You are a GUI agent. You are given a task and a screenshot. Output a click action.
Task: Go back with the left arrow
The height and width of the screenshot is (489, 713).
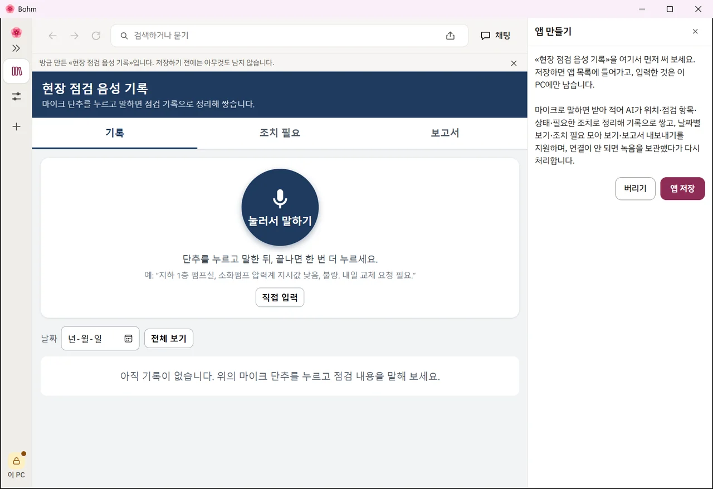tap(53, 36)
